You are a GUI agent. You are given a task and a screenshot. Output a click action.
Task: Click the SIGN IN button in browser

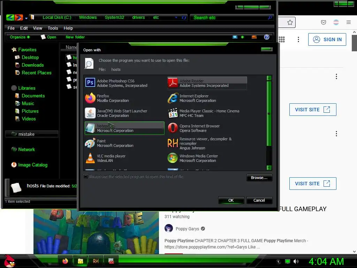point(327,39)
